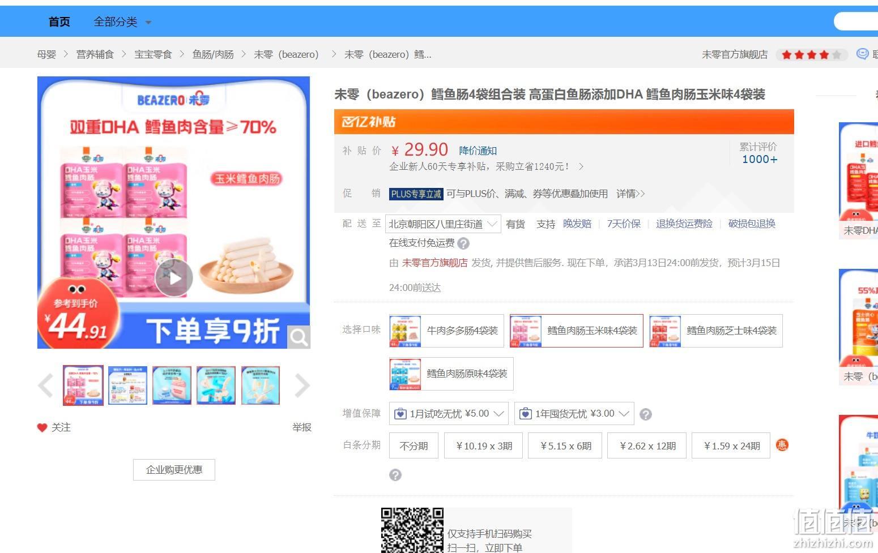Select fourth product thumbnail
878x553 pixels.
coord(216,385)
